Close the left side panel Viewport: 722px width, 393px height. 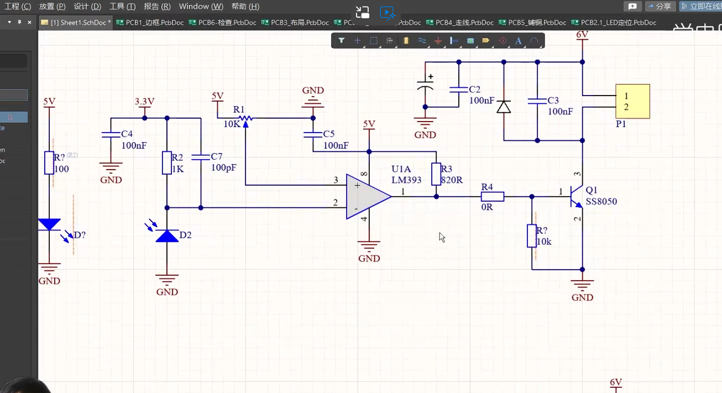pos(29,22)
